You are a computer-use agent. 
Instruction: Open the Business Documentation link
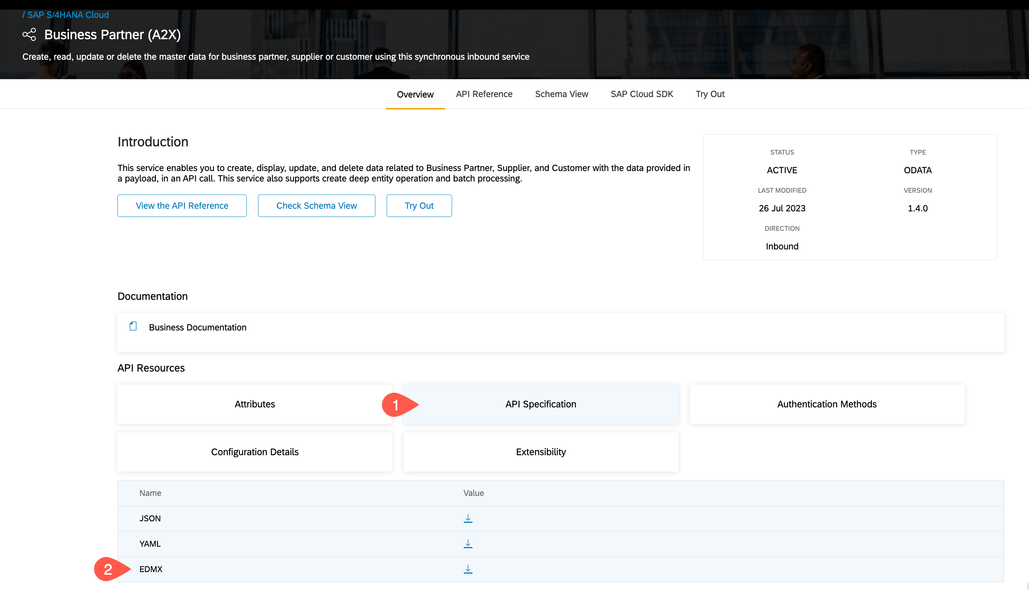click(197, 327)
